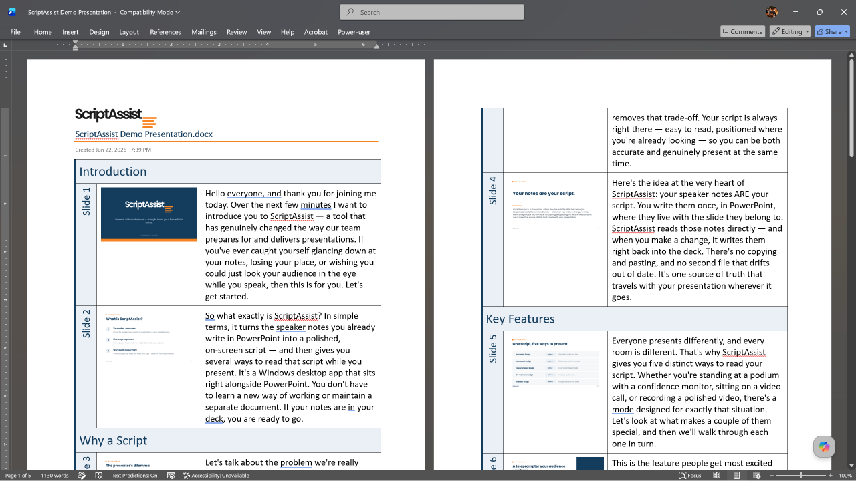Switch to Print Layout view

coord(736,476)
